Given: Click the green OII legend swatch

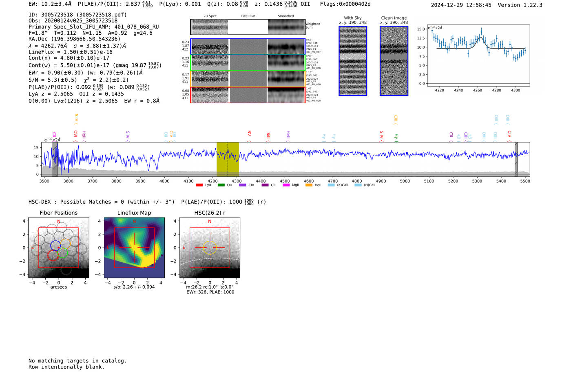Looking at the screenshot, I should [x=221, y=185].
